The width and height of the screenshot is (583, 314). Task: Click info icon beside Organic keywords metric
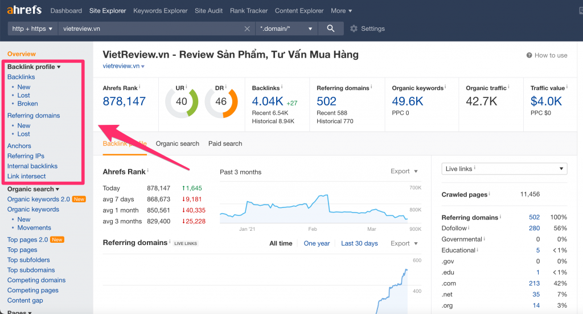click(x=445, y=87)
